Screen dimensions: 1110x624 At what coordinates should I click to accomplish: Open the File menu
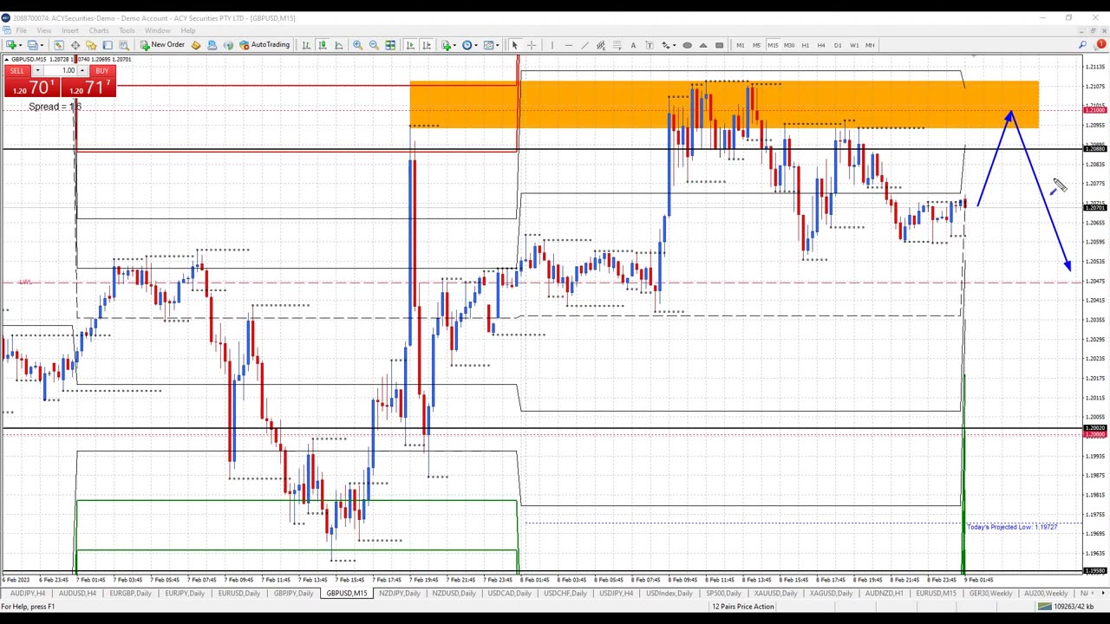(x=21, y=30)
